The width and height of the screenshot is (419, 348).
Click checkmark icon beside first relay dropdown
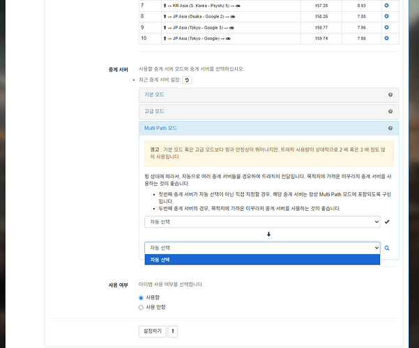pyautogui.click(x=387, y=222)
